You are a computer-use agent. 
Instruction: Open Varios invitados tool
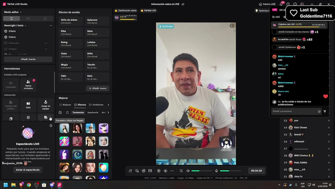28,84
